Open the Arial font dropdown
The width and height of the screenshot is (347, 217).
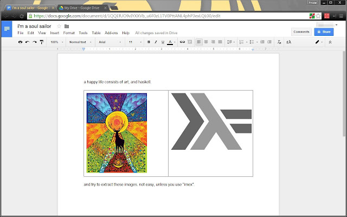click(110, 42)
